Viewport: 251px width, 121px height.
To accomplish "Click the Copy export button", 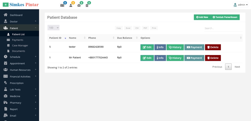I will (x=119, y=28).
